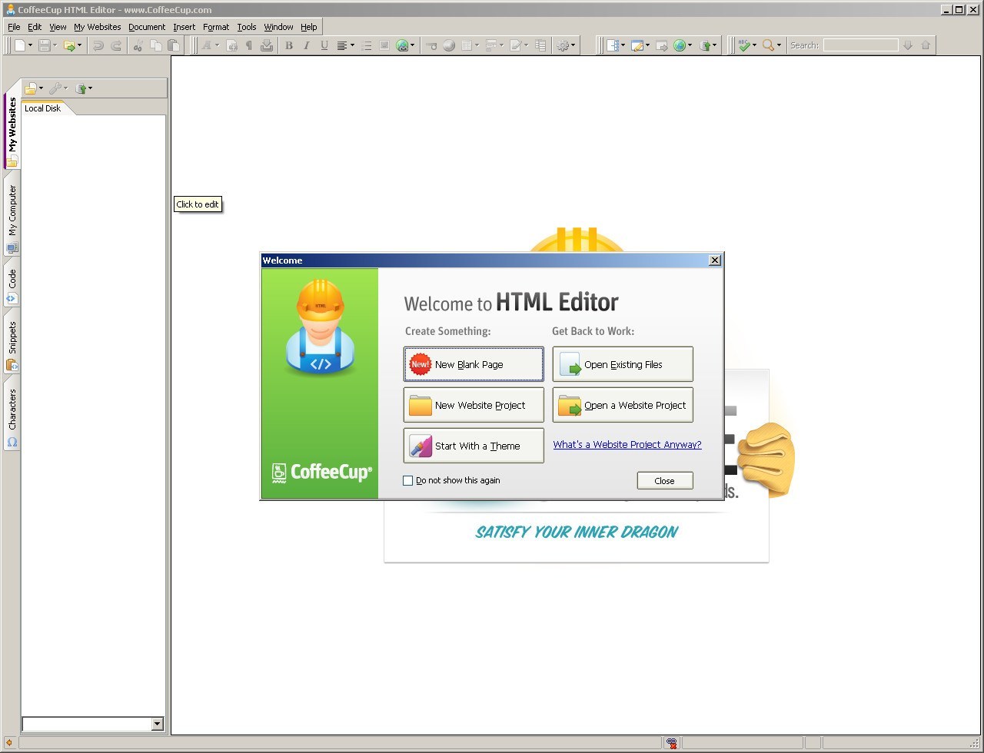Open the My Websites menu
The height and width of the screenshot is (753, 984).
coord(97,27)
